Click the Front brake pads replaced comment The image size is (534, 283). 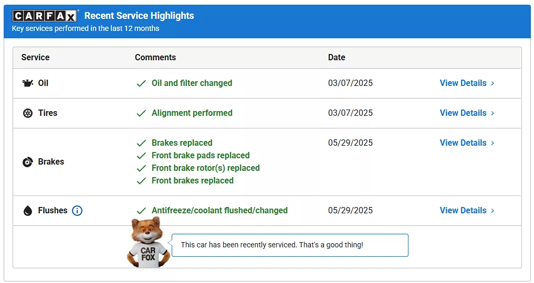point(201,156)
